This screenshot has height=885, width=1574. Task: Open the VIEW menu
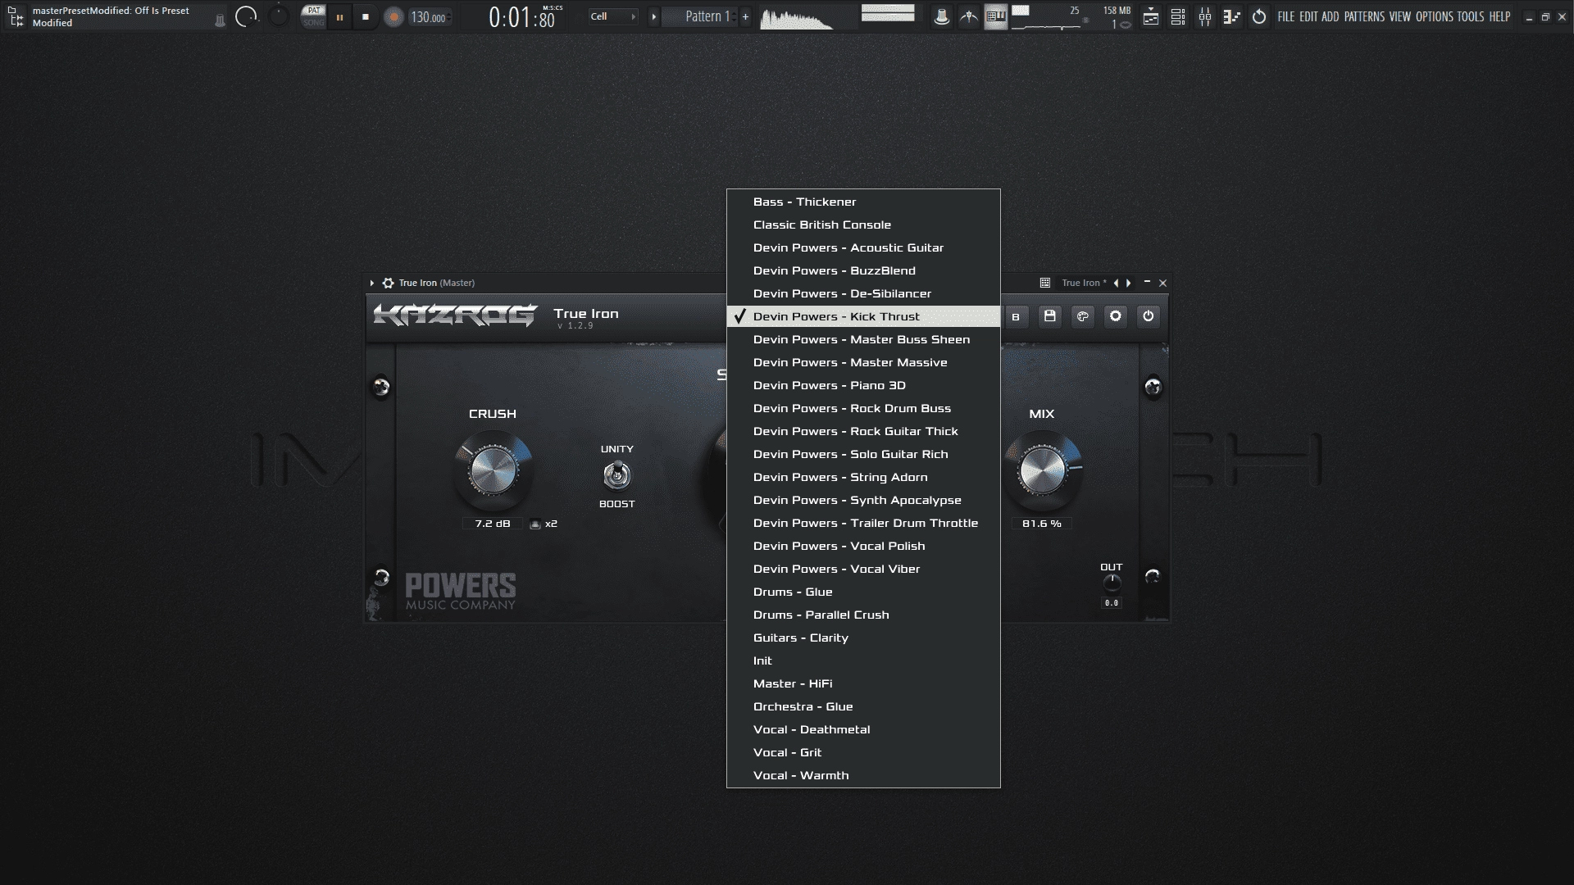pos(1400,16)
